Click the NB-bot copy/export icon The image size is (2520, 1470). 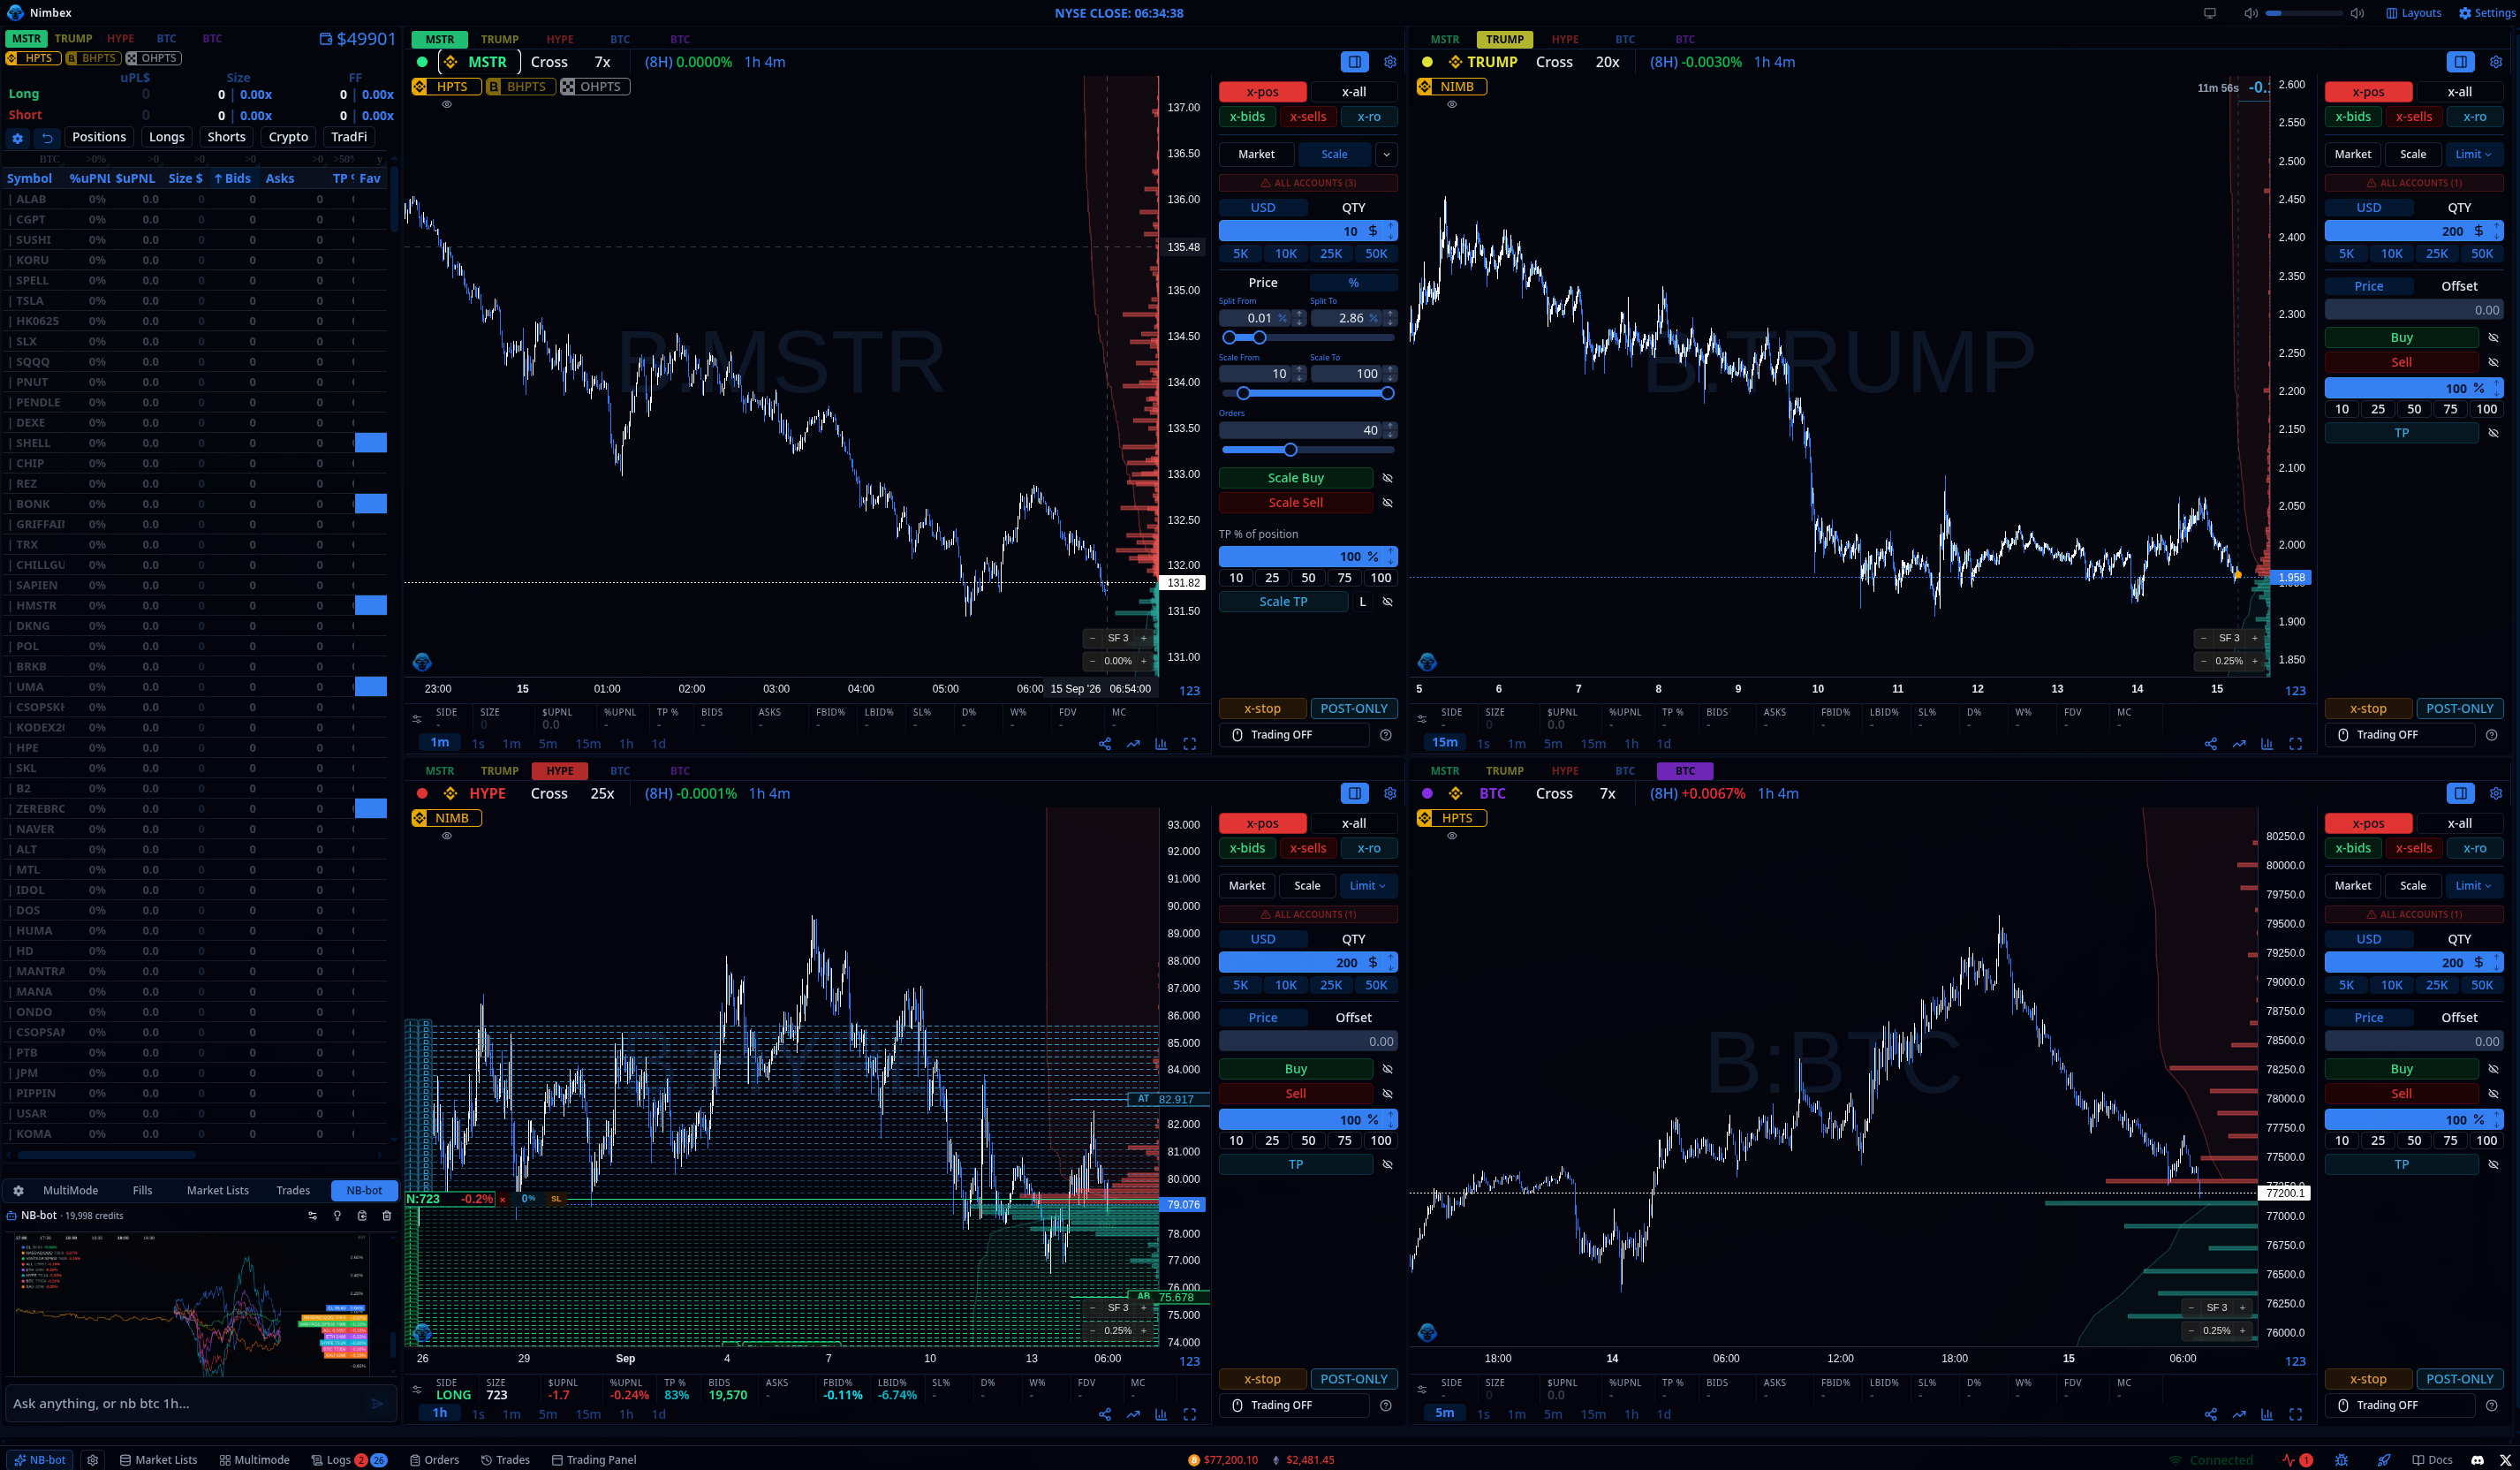click(362, 1216)
